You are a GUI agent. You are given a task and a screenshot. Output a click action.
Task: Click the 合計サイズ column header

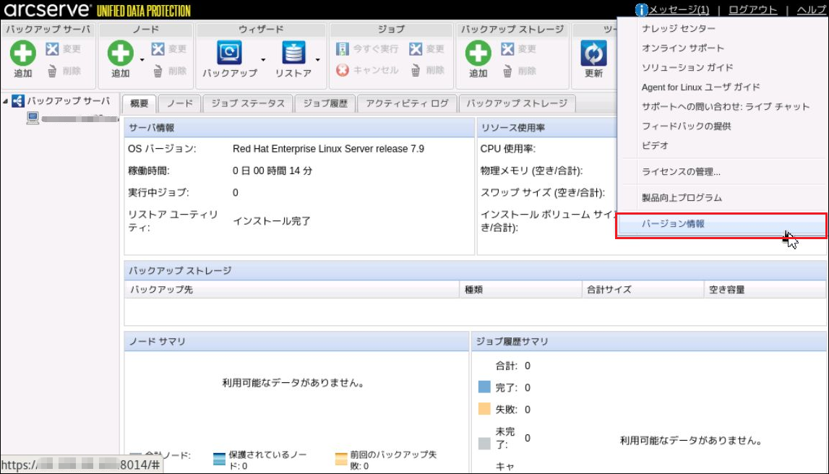coord(643,290)
